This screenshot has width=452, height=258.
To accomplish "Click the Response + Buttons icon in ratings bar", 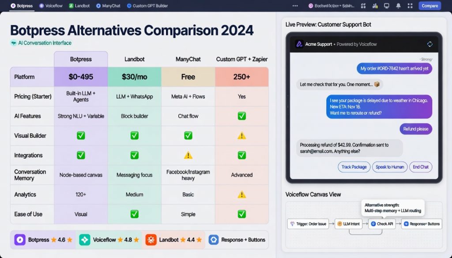I will tap(214, 239).
